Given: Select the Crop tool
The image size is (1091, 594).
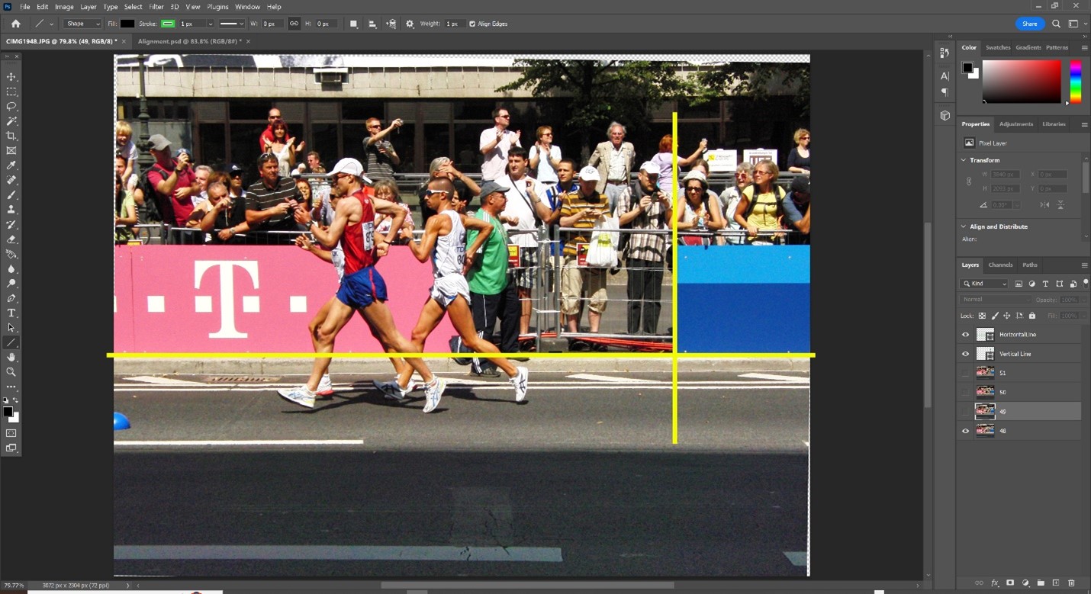Looking at the screenshot, I should click(11, 136).
